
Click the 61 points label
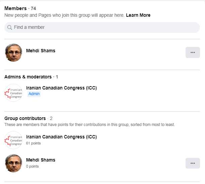pyautogui.click(x=33, y=143)
